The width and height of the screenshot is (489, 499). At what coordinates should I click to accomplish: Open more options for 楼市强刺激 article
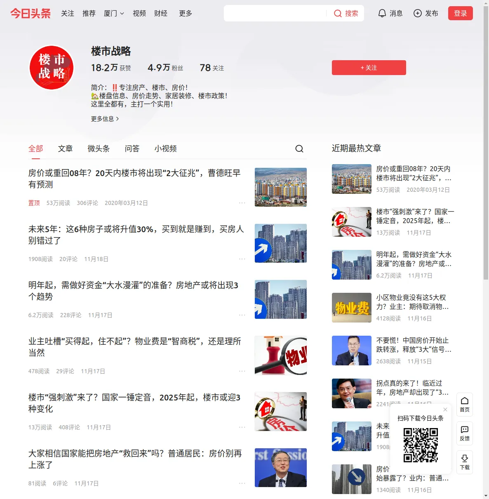coord(242,427)
